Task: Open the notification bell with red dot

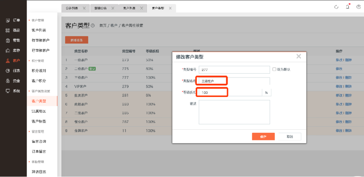Action: 347,7
